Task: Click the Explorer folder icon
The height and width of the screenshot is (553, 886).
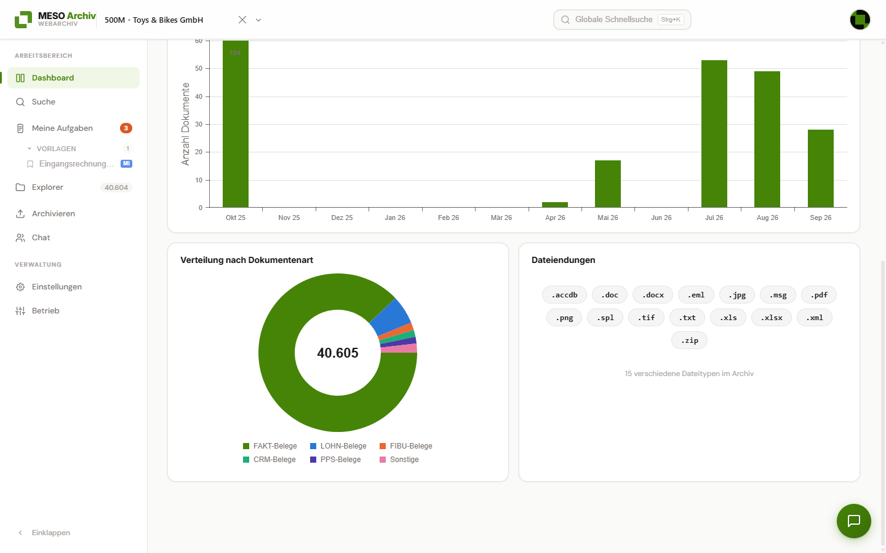Action: pos(20,187)
